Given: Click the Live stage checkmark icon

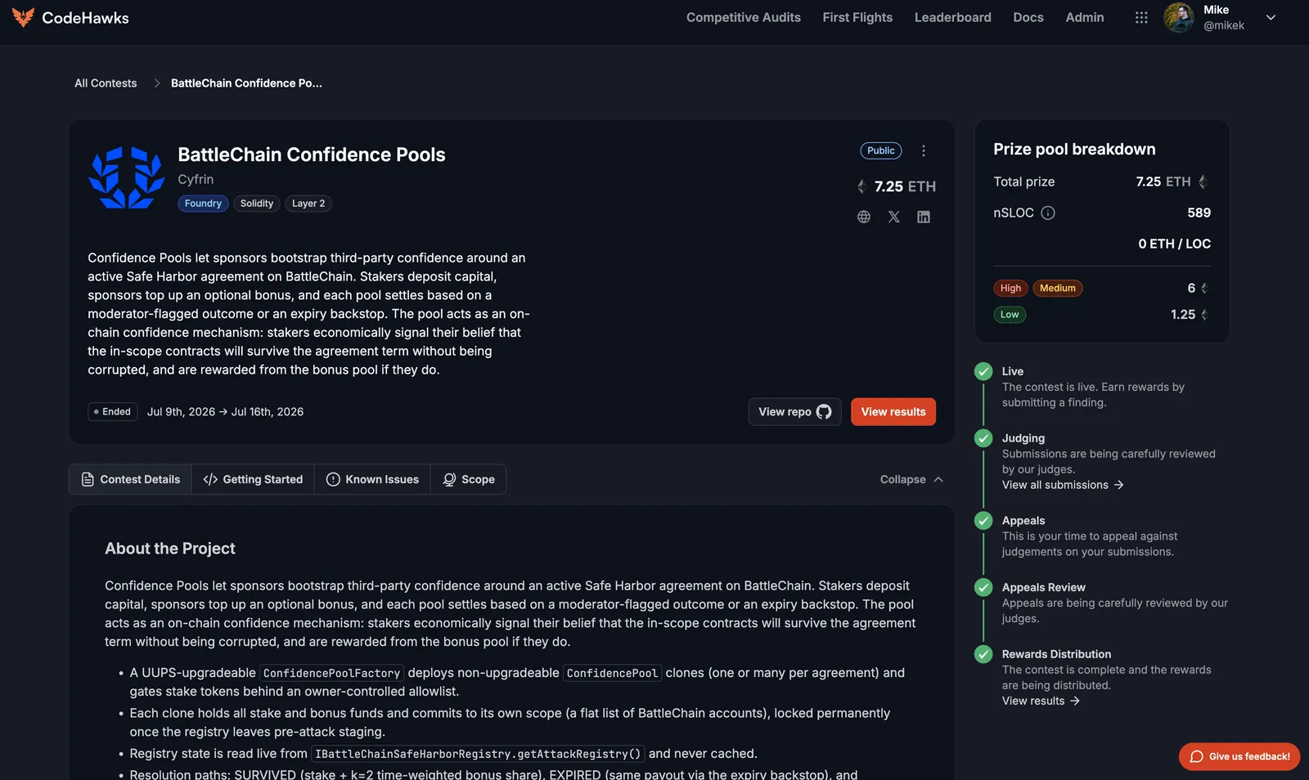Looking at the screenshot, I should 983,372.
